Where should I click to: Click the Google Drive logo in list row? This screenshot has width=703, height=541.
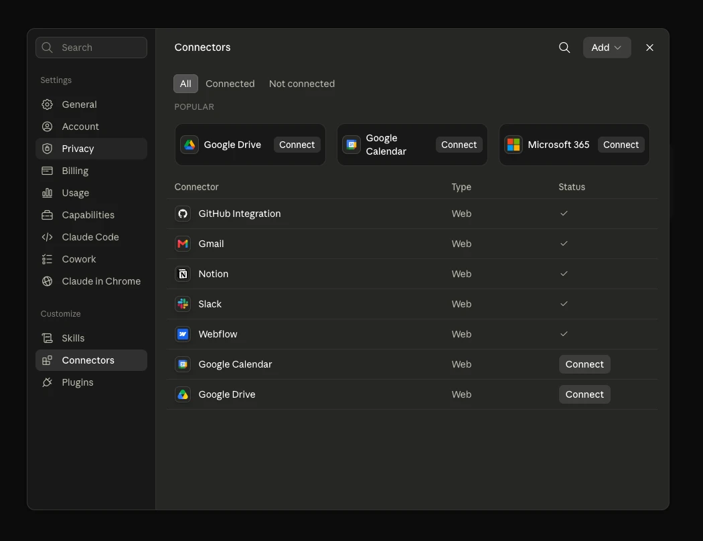[183, 394]
